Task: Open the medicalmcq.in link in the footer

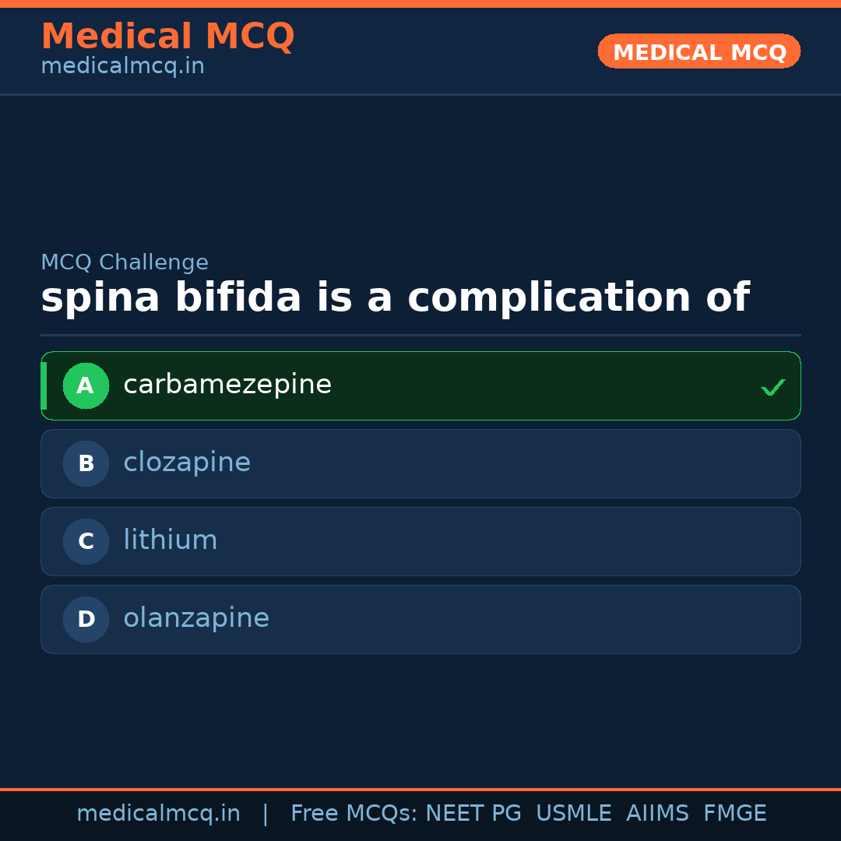Action: point(158,814)
